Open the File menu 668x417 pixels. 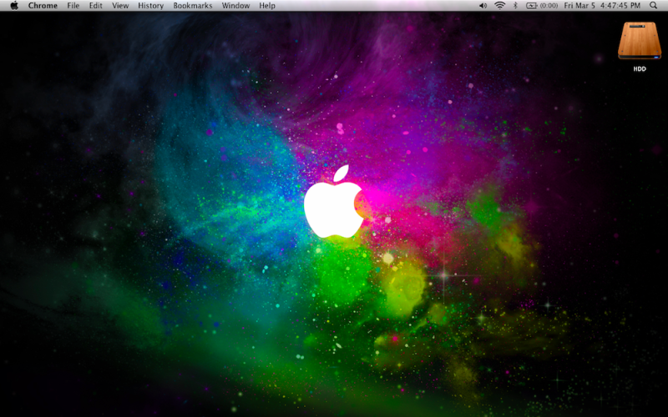pos(73,6)
